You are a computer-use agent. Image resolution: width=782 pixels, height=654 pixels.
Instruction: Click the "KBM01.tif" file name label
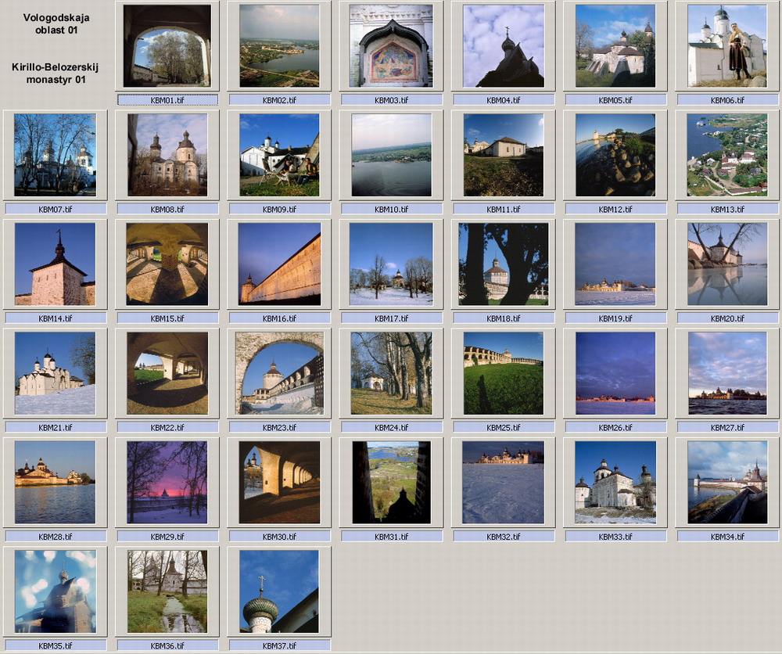pos(167,100)
